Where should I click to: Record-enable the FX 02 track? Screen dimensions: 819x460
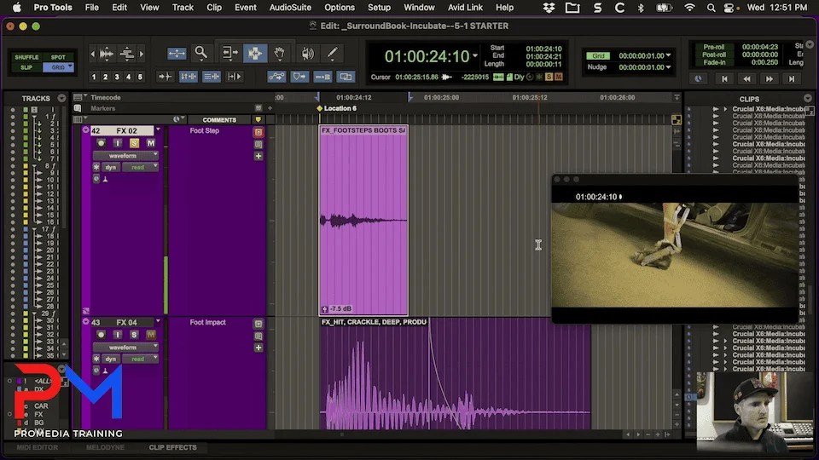click(102, 143)
